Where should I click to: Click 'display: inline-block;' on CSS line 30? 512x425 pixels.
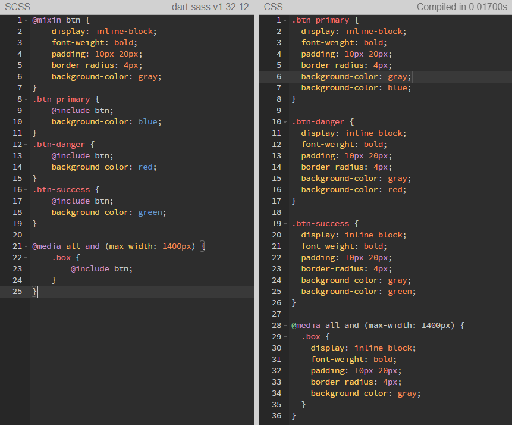click(363, 348)
